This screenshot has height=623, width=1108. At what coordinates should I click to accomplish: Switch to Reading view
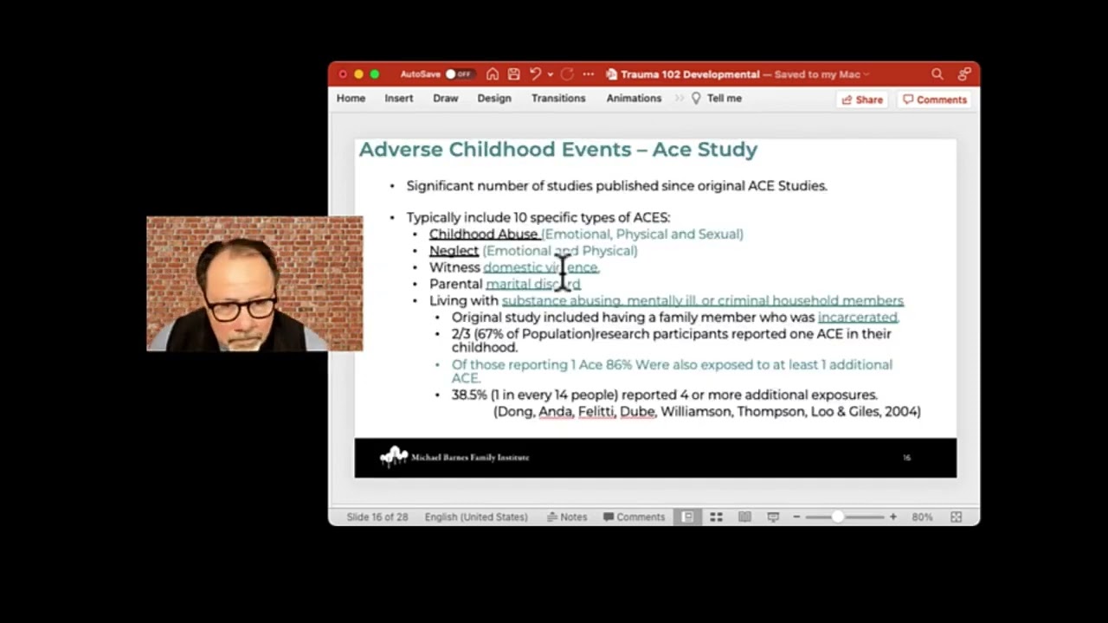point(744,517)
